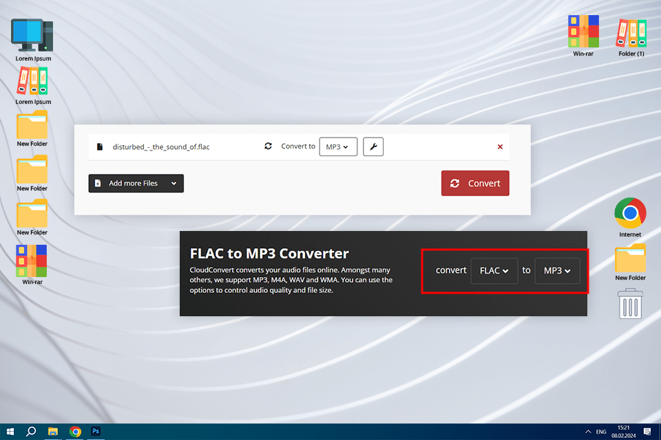Open File Explorer from the taskbar
Image resolution: width=661 pixels, height=440 pixels.
tap(53, 432)
